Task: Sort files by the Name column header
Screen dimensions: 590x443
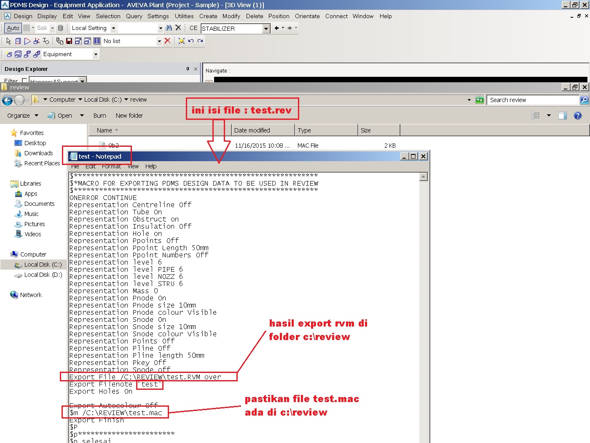Action: coord(160,130)
